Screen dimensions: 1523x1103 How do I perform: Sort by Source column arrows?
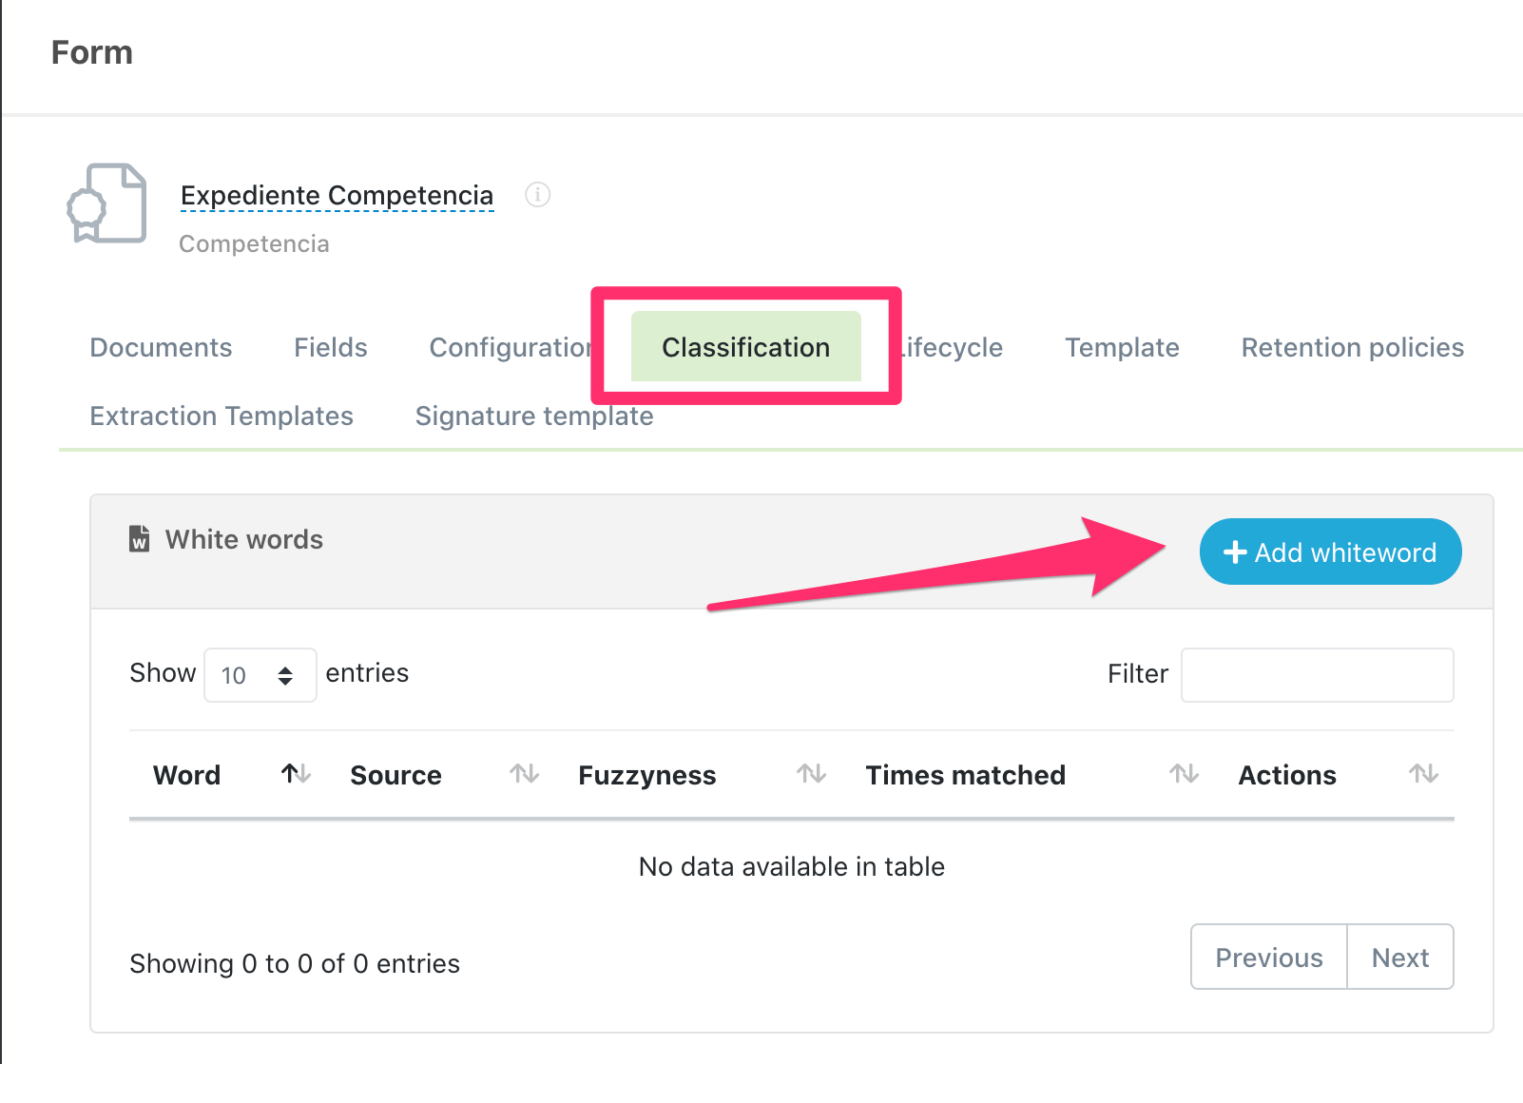[x=524, y=774]
